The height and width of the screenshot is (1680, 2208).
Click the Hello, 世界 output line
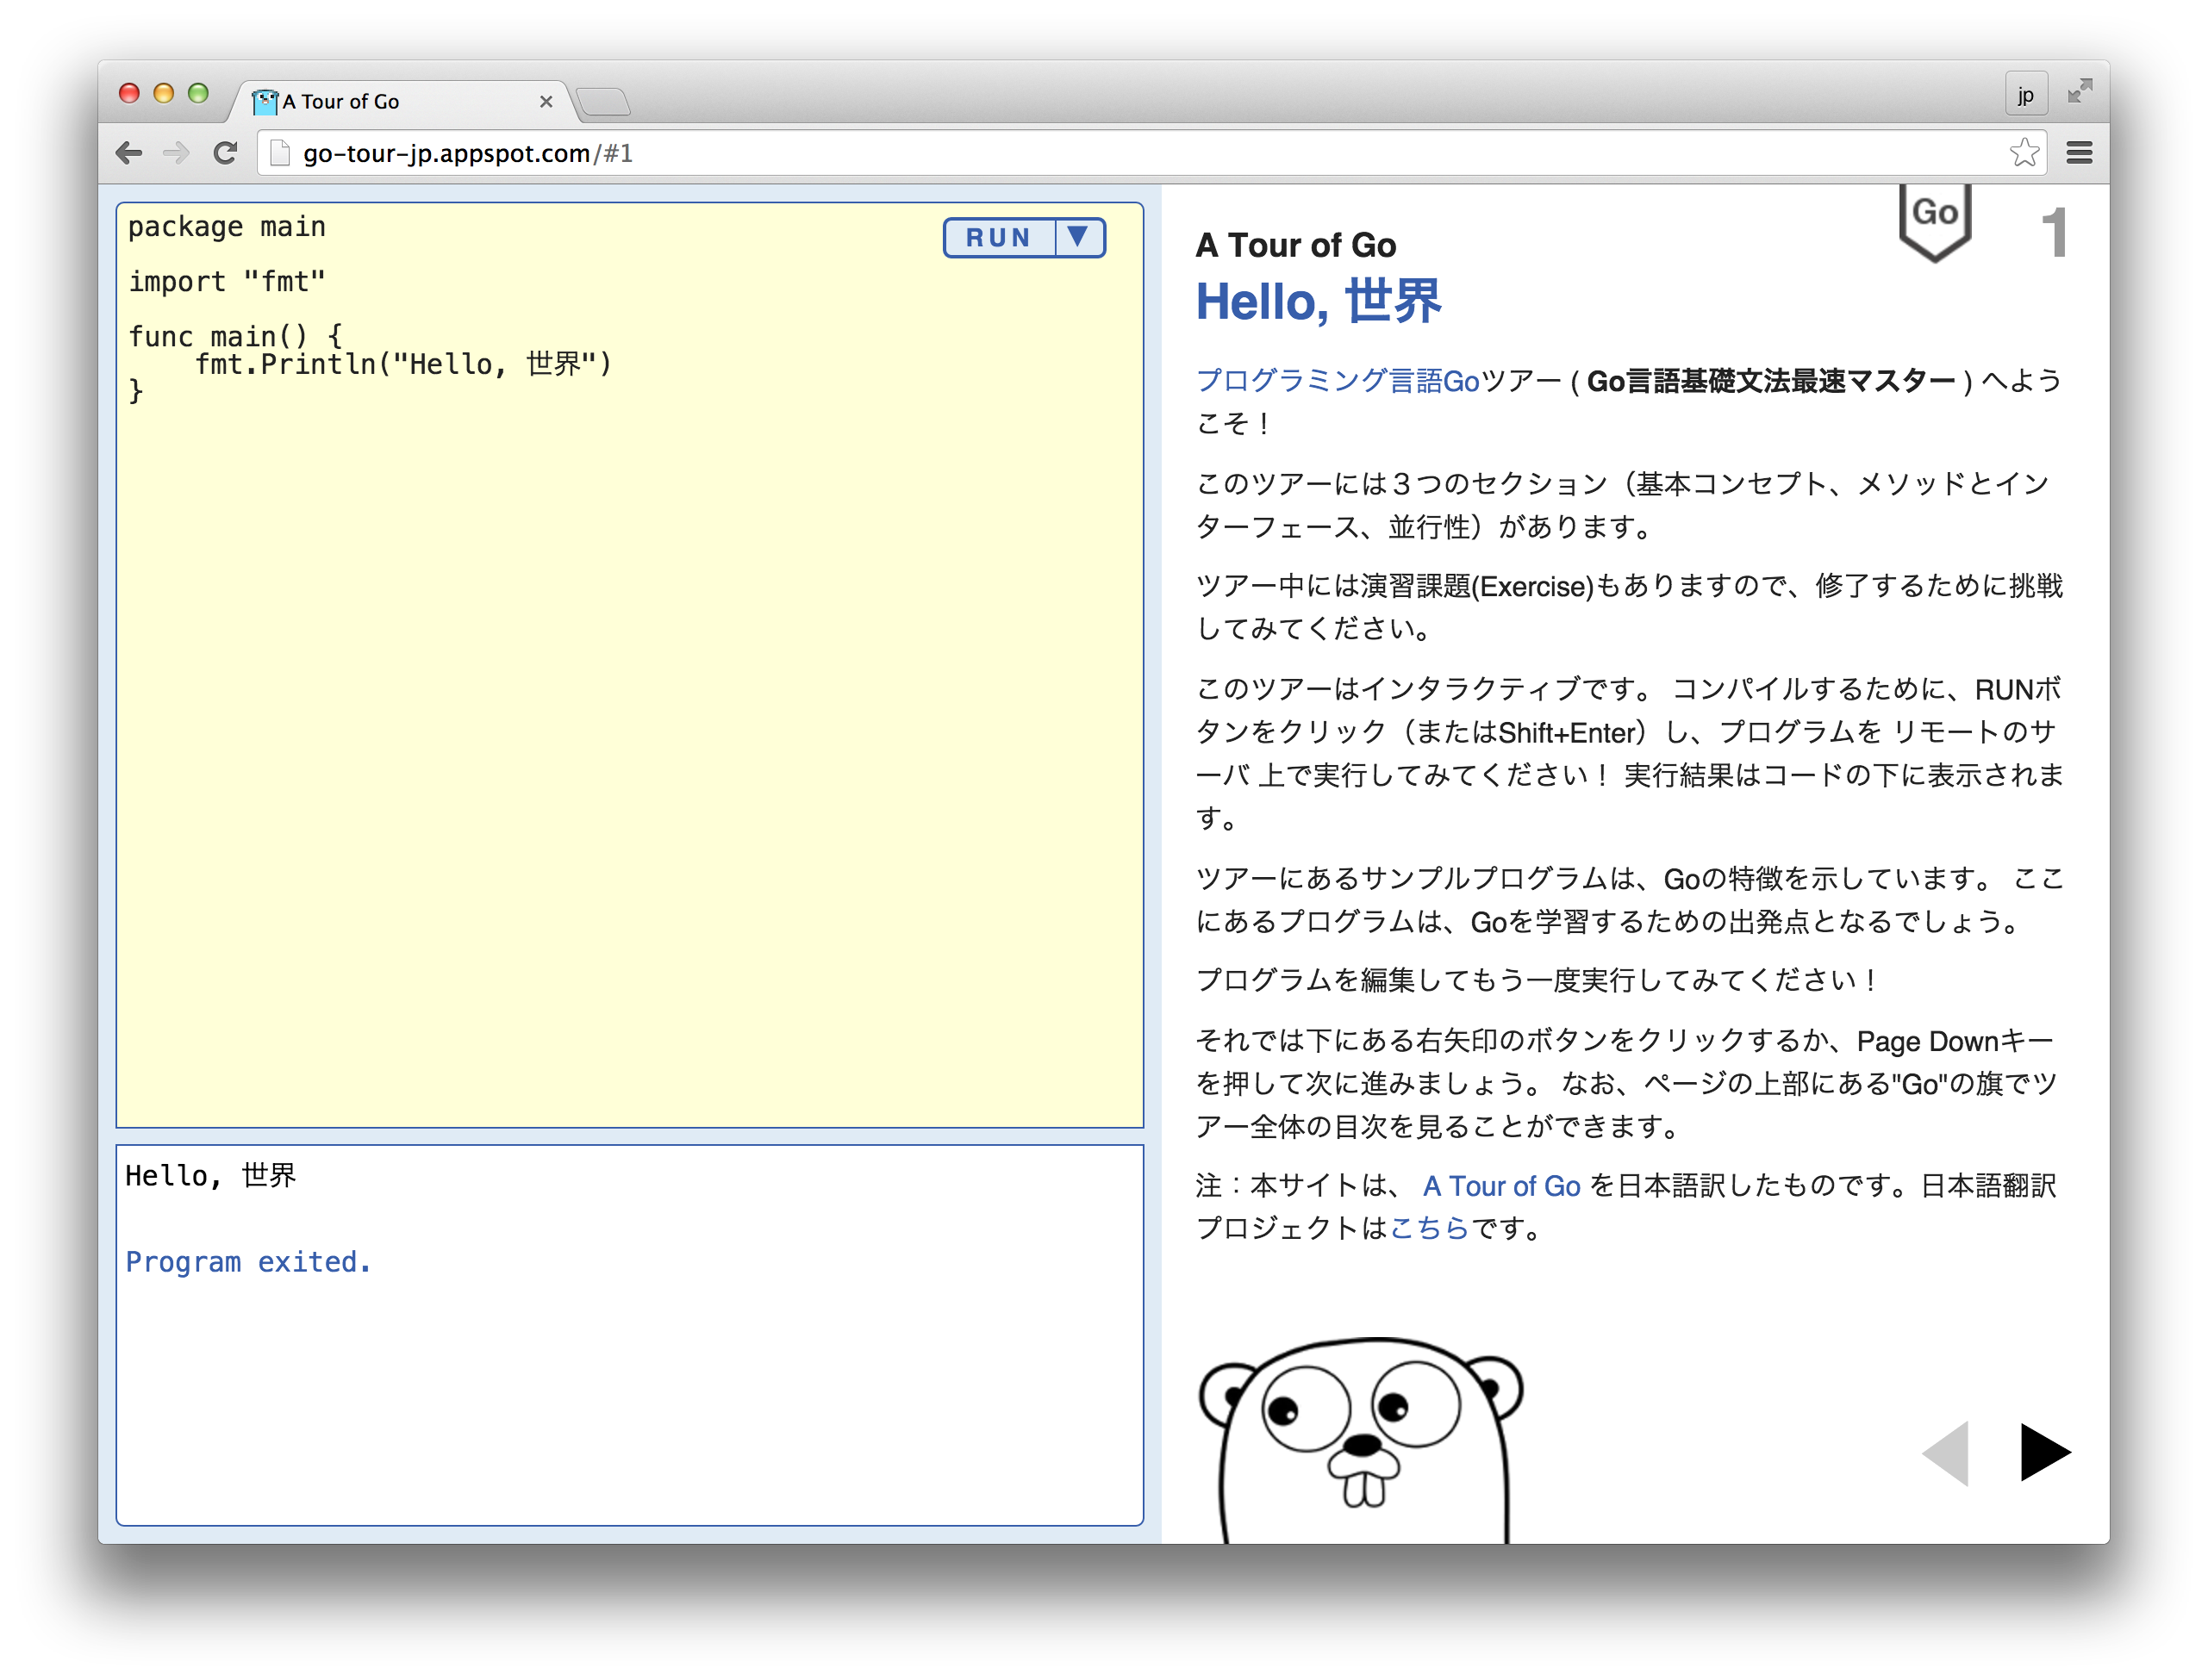click(210, 1176)
